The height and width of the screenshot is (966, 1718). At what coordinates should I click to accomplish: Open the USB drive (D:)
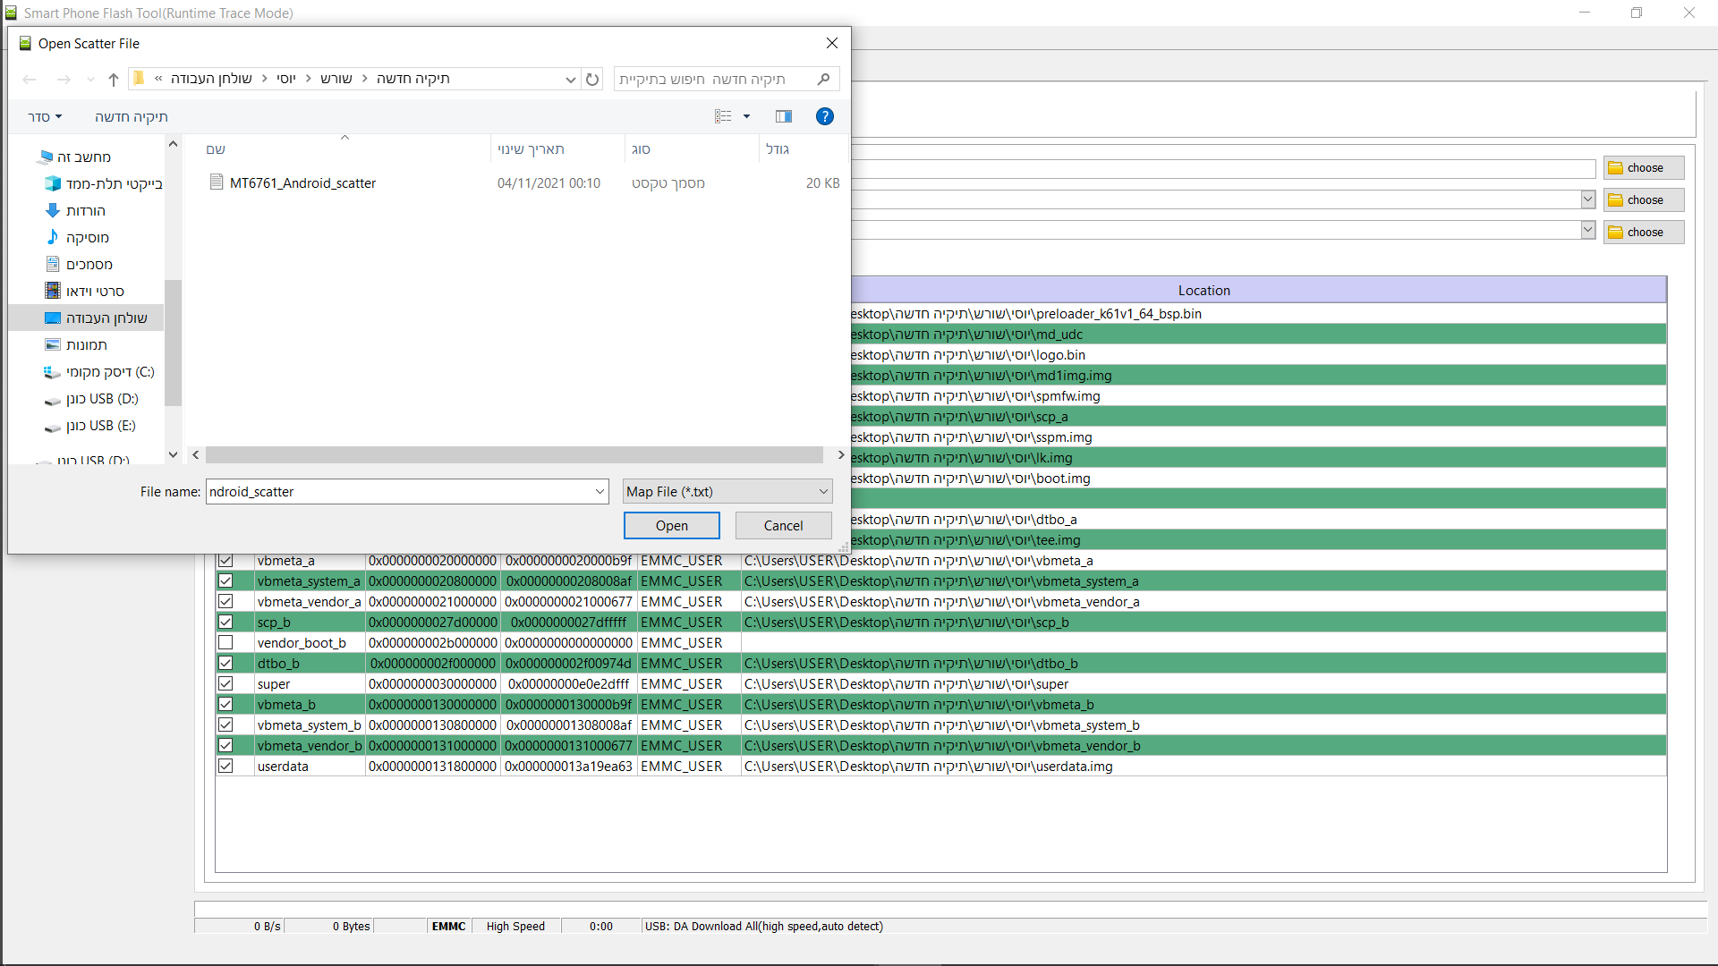92,399
